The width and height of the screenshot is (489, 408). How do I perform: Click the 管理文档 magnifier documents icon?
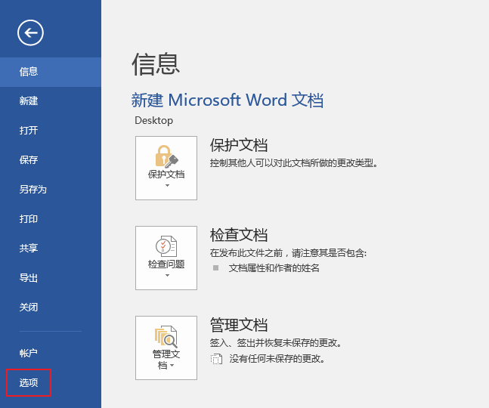(166, 337)
